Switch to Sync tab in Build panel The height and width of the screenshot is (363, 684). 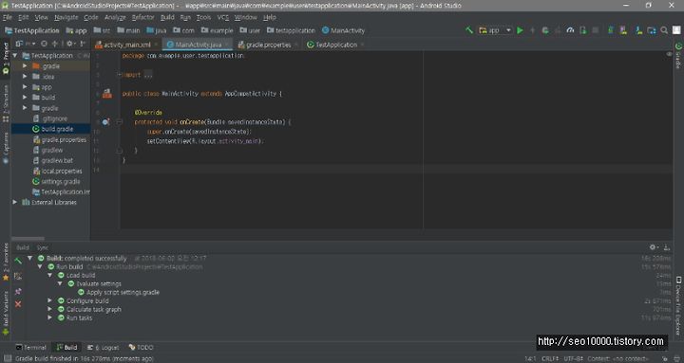[43, 247]
